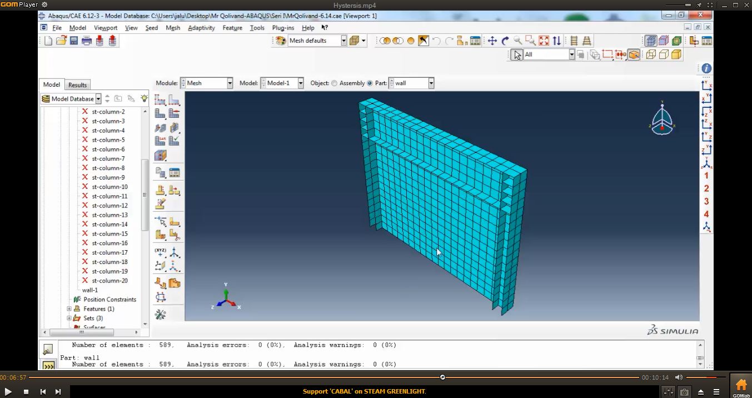Select st-column-10 in the model tree
Screen dimensions: 752x398
(x=109, y=187)
